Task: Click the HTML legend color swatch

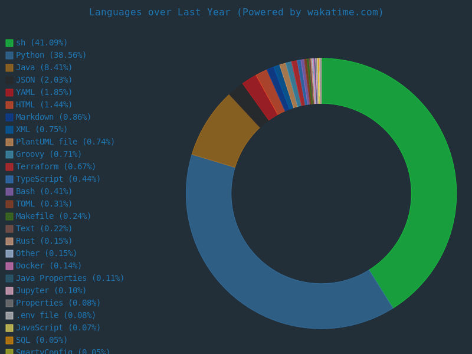Action: (9, 105)
